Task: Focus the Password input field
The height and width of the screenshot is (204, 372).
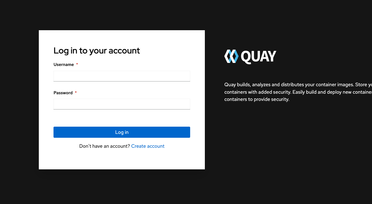Action: pos(122,104)
